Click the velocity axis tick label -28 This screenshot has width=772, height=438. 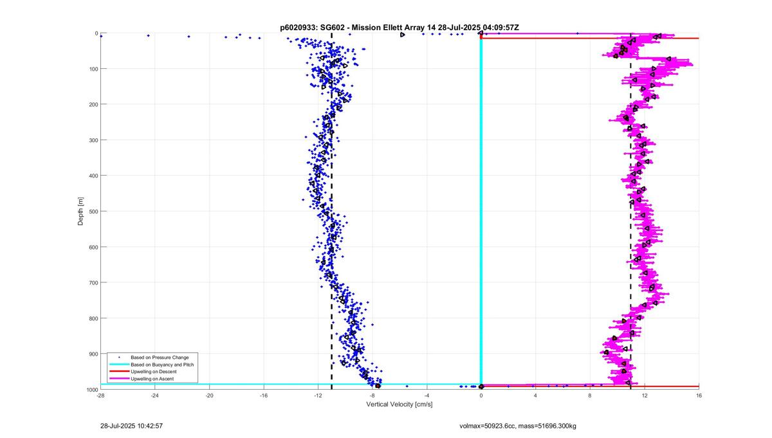coord(100,396)
